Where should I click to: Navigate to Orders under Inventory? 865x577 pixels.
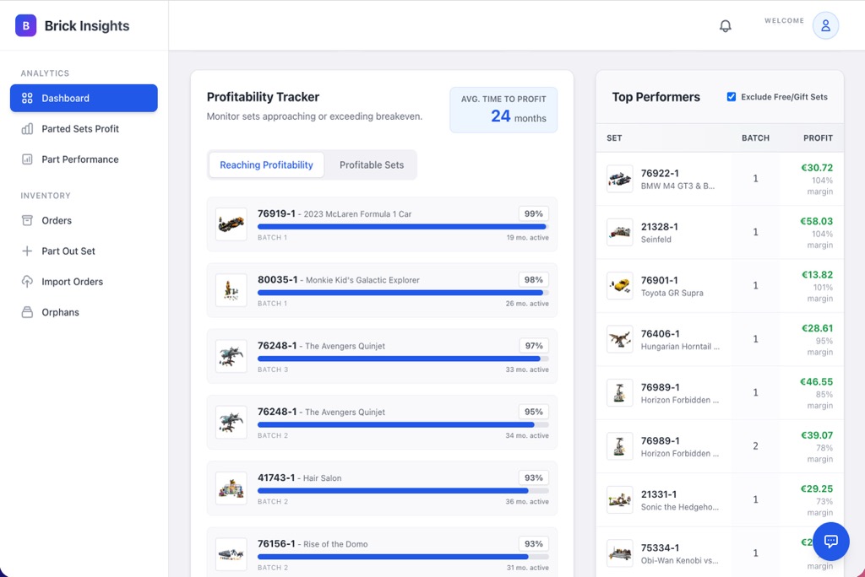click(84, 220)
